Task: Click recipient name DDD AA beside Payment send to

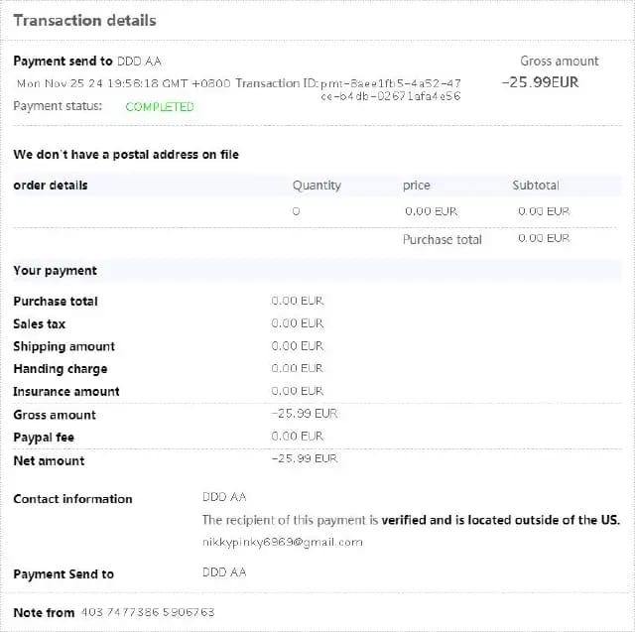Action: (139, 62)
